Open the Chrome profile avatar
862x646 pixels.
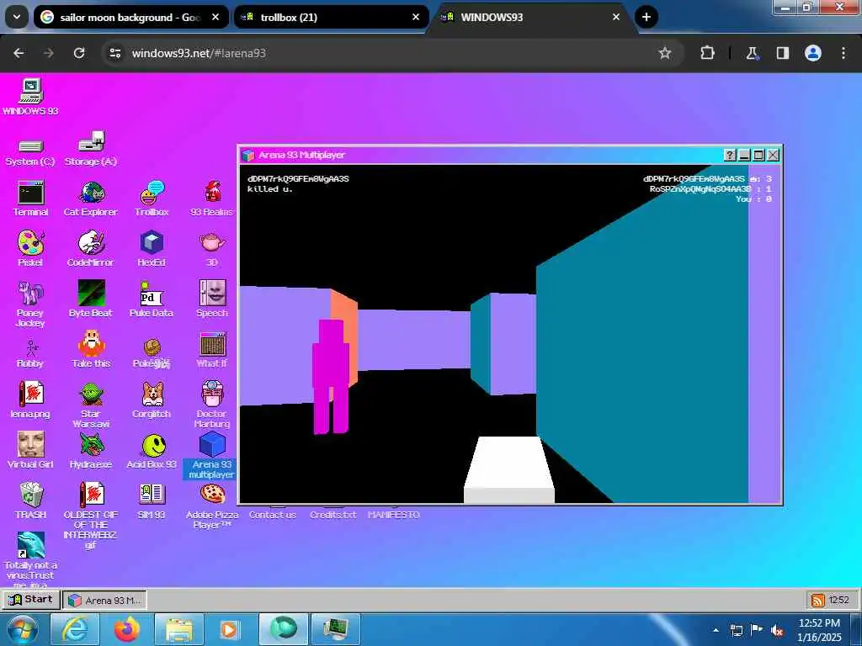[813, 53]
